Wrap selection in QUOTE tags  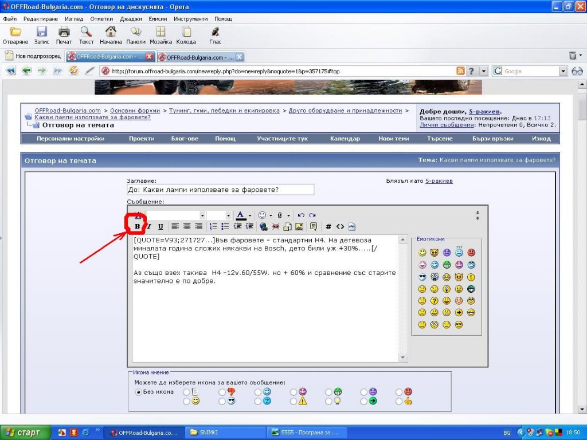314,226
